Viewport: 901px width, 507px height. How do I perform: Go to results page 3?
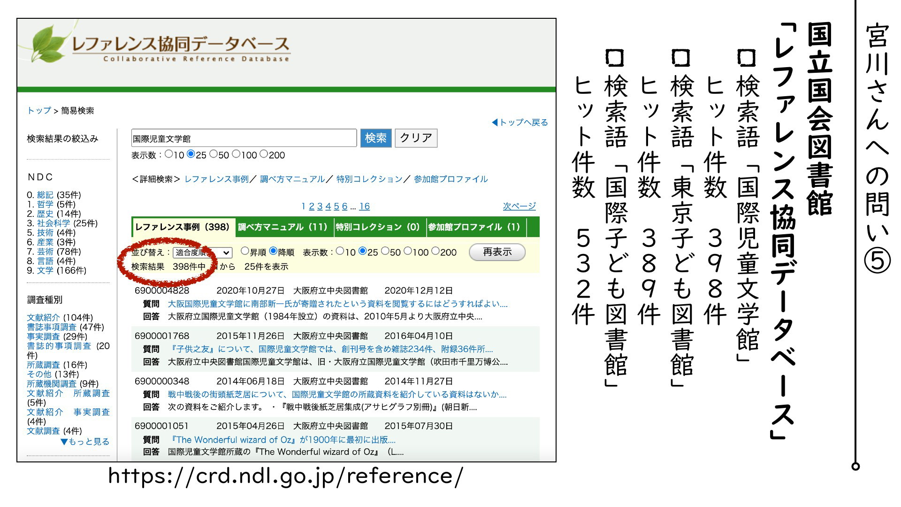[x=320, y=207]
